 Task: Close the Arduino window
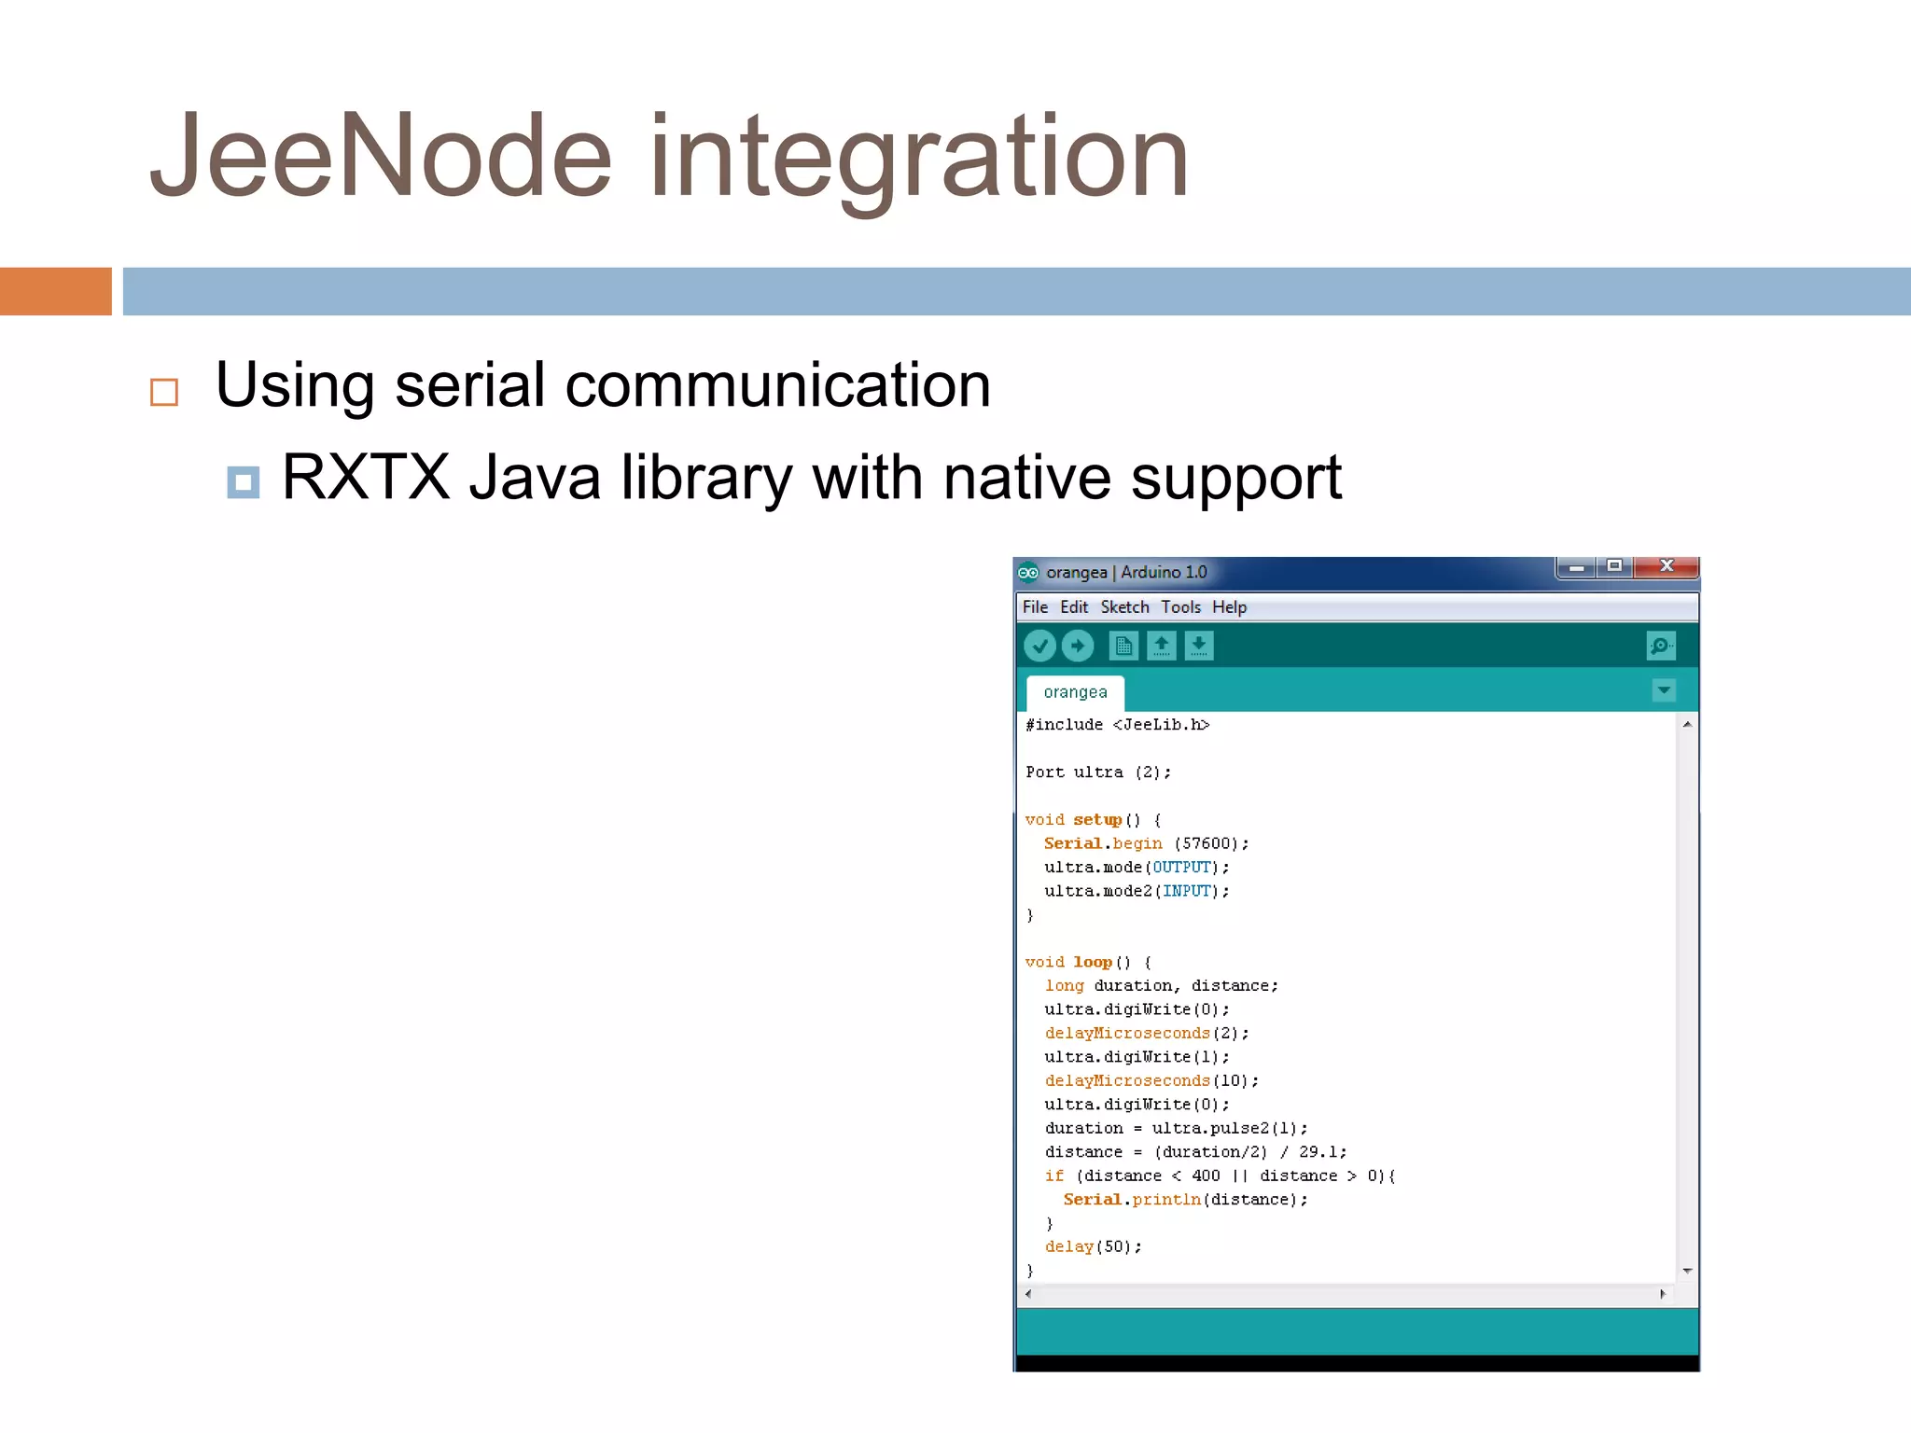pyautogui.click(x=1667, y=567)
